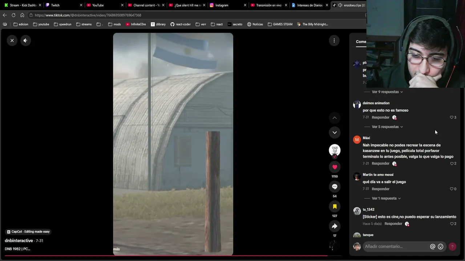465x261 pixels.
Task: Save the video with the bookmark icon
Action: (x=335, y=206)
